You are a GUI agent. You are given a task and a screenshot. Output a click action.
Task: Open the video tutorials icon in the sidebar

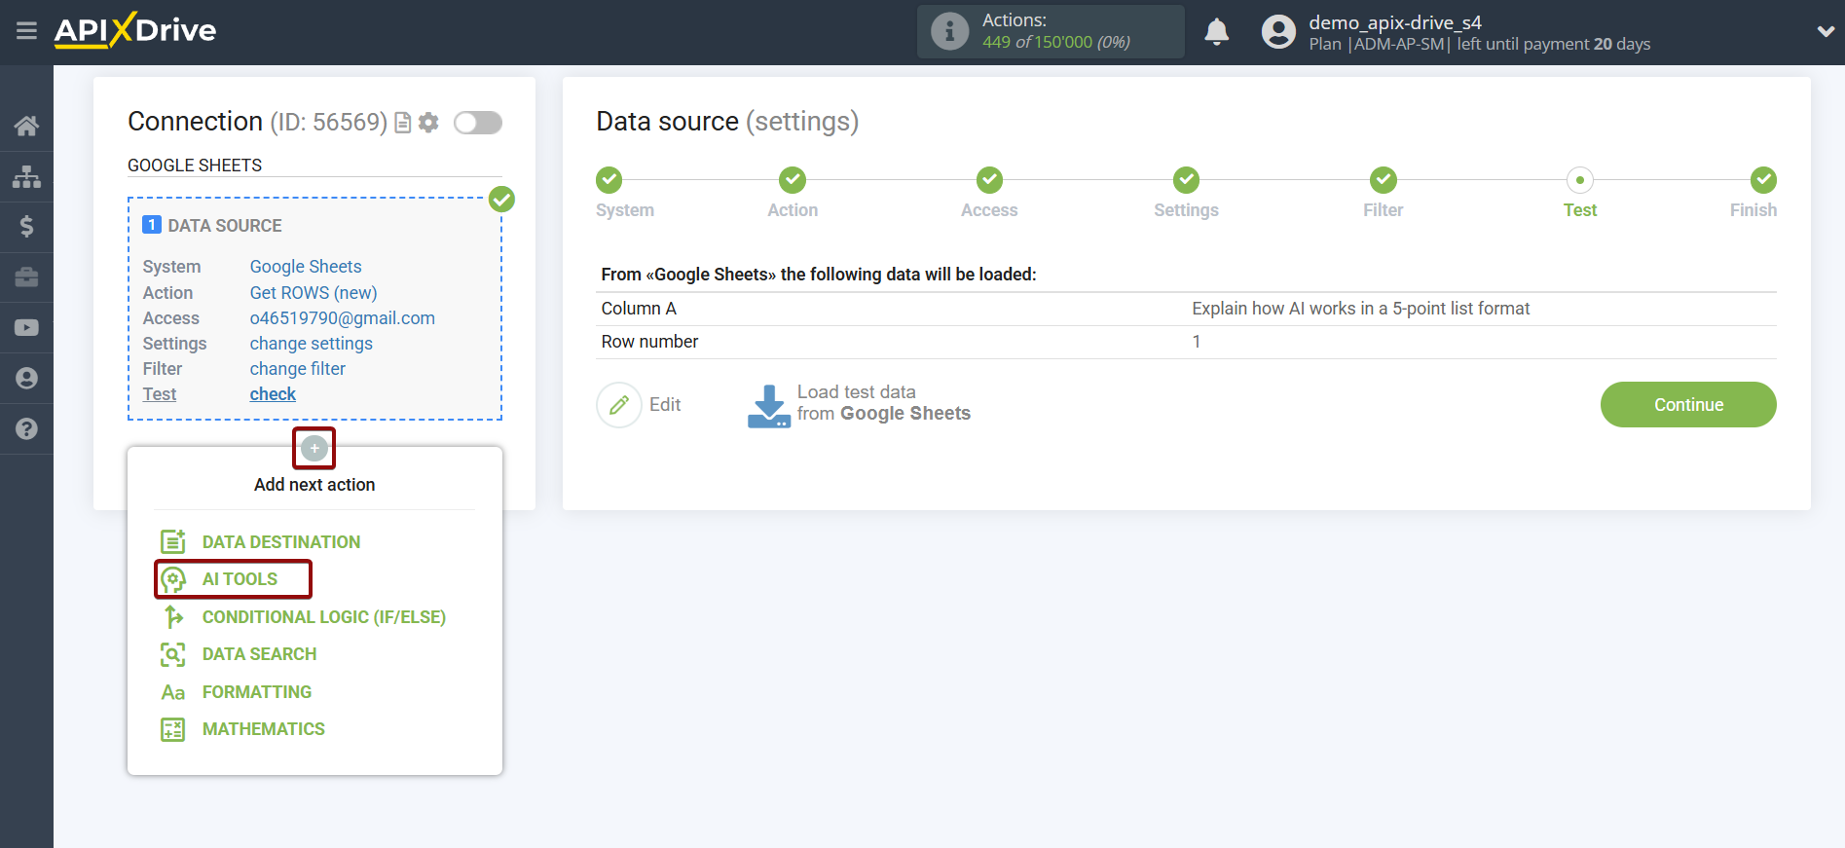pos(26,328)
